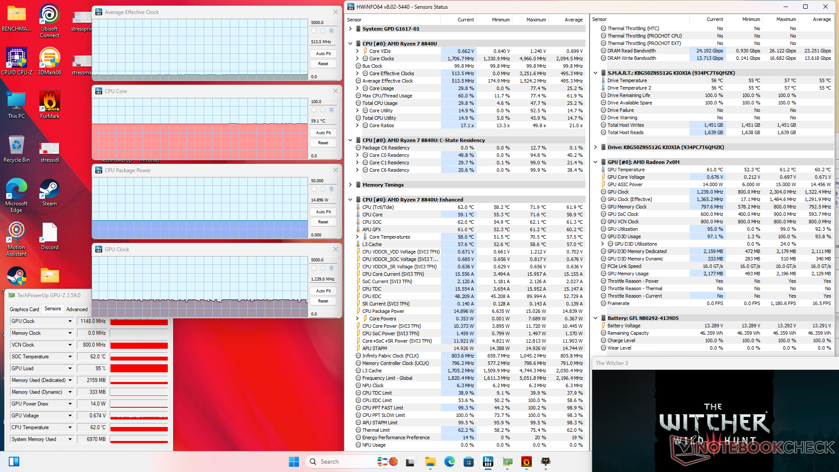Screen dimensions: 839x472
Task: Open the GPU Load sensor dropdown in GPU-Z
Action: 70,368
